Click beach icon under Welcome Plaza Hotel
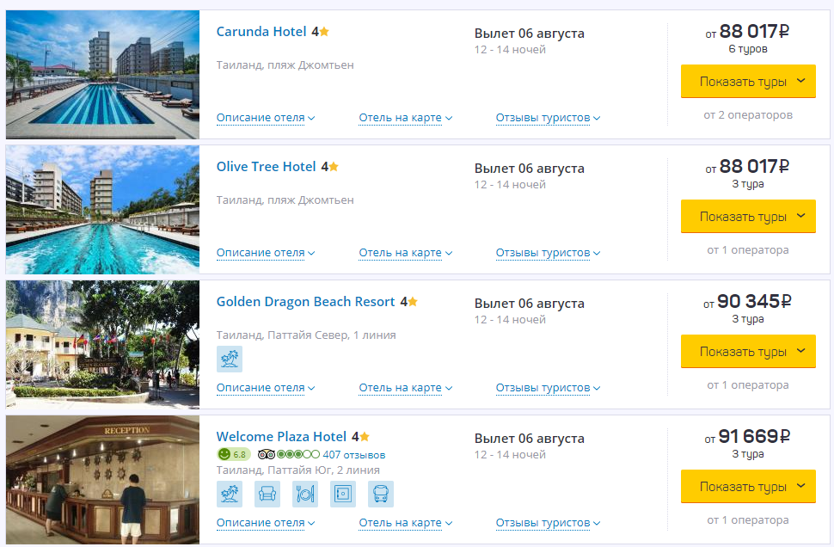Viewport: 834px width, 547px height. point(230,494)
